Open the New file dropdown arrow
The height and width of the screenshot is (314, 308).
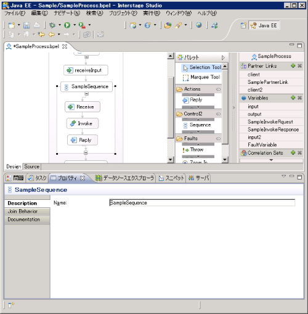pyautogui.click(x=19, y=25)
